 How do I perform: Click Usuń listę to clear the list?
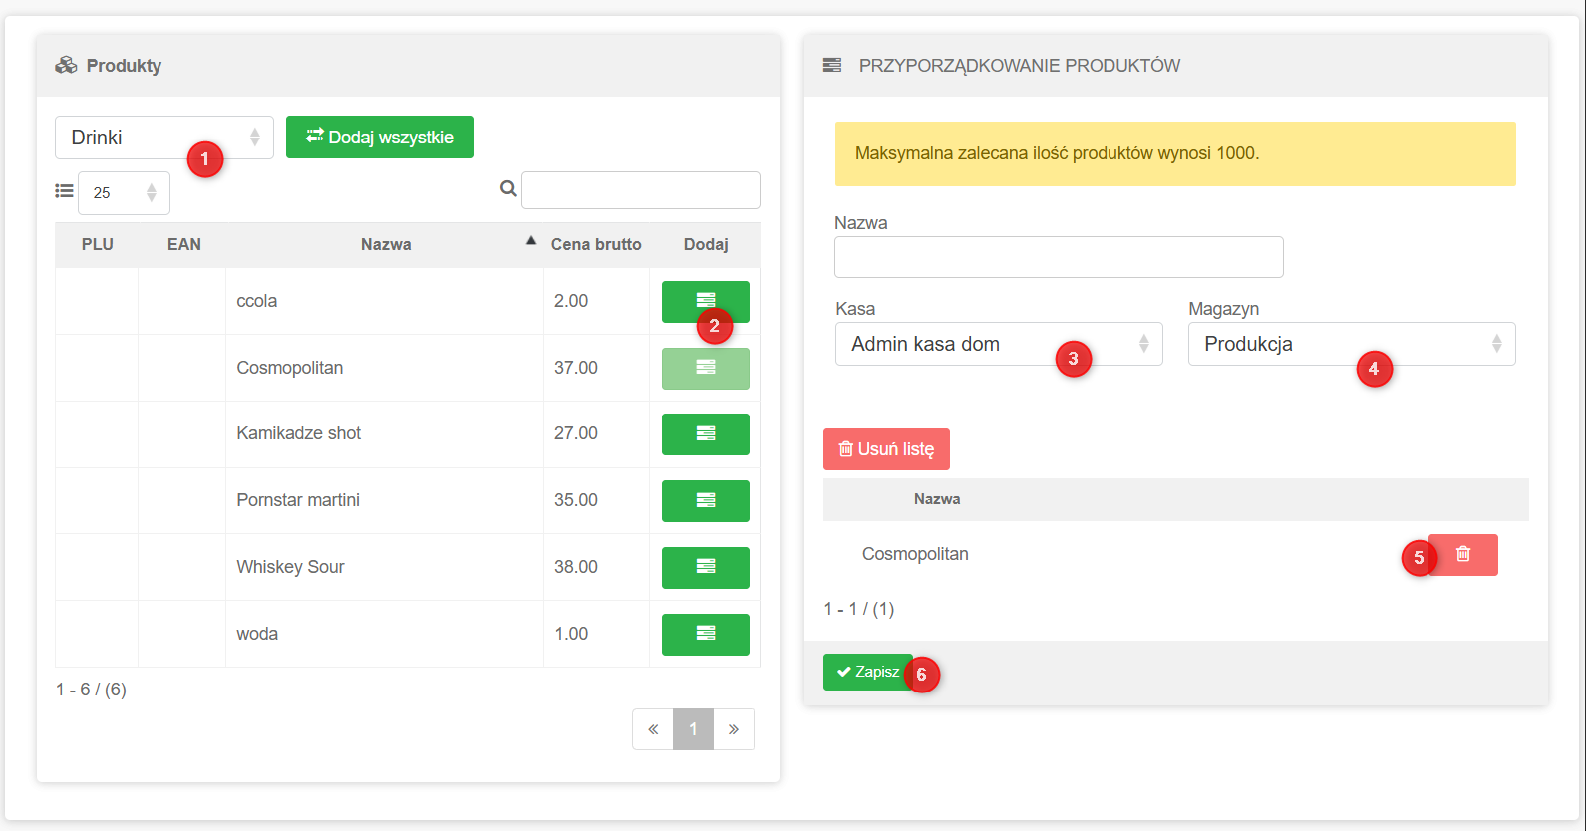[886, 449]
